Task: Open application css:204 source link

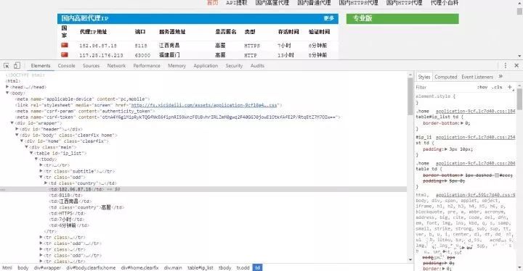Action: 475,163
